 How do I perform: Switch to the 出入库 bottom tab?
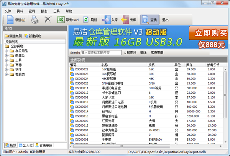(26, 145)
